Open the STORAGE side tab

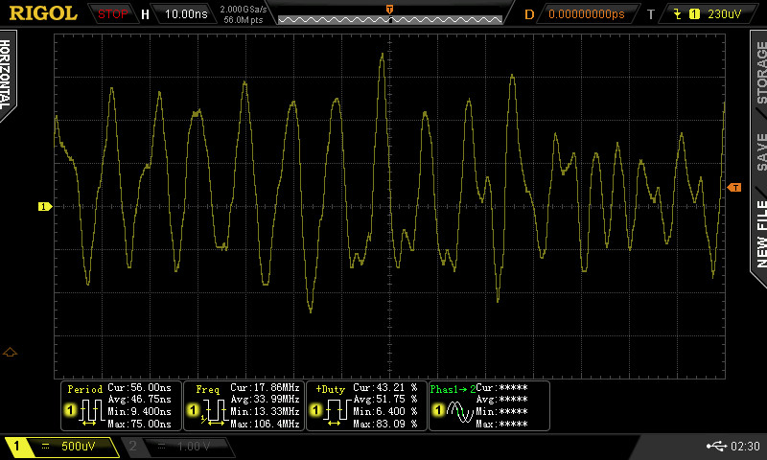pyautogui.click(x=760, y=72)
